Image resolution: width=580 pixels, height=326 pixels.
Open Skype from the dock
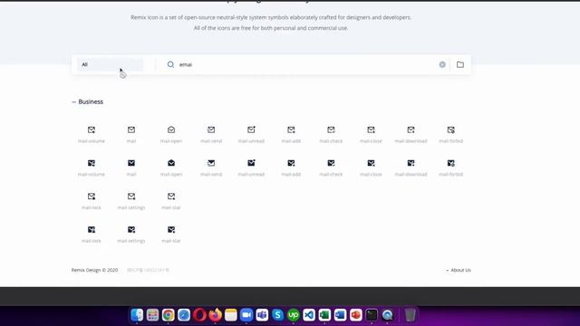point(278,315)
